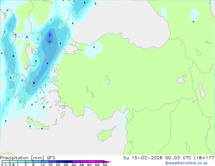Click the 20–25 mm dark blue swatch
The height and width of the screenshot is (166, 215).
[60, 162]
